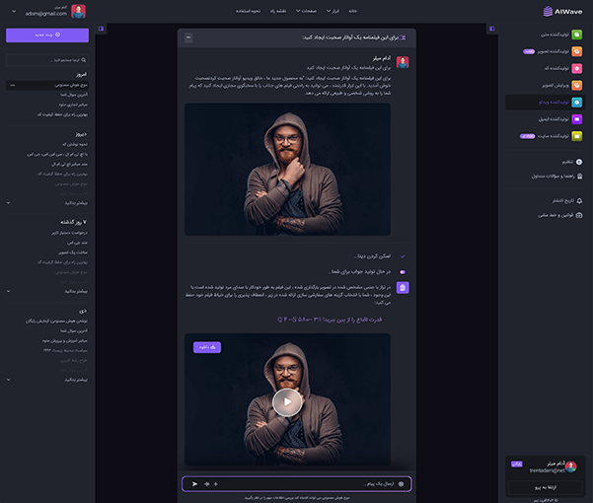The image size is (593, 503).
Task: Click the user avatar in the chat message
Action: click(x=403, y=62)
